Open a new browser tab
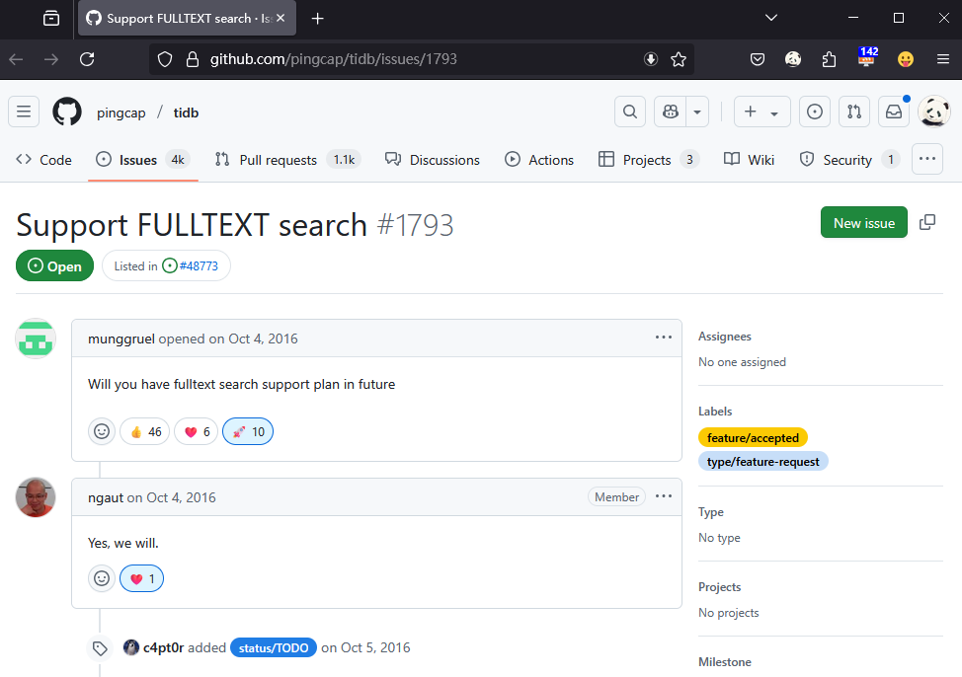The width and height of the screenshot is (962, 677). coord(317,19)
